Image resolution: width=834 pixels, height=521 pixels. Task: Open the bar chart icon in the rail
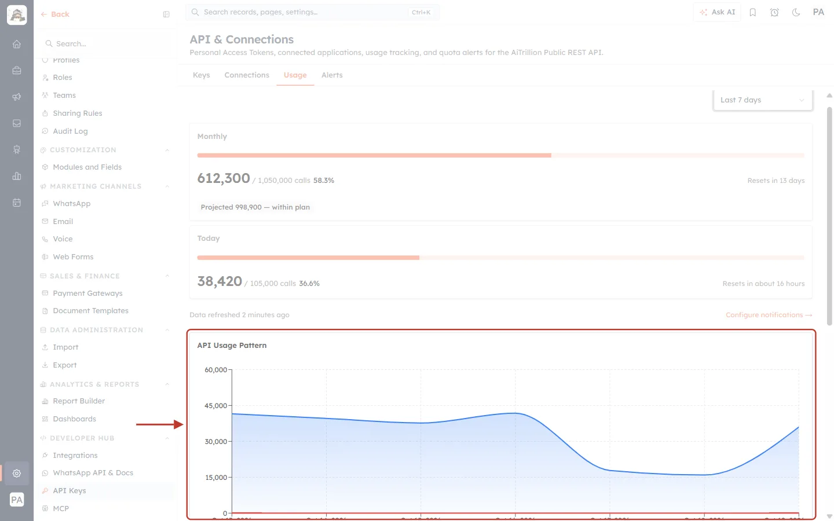[17, 176]
